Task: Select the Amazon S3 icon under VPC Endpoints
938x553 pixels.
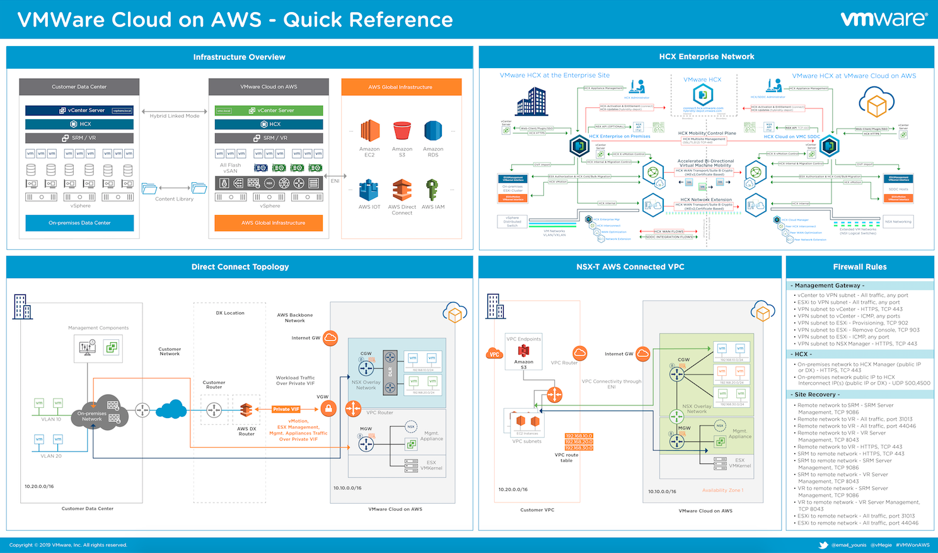Action: coord(523,351)
